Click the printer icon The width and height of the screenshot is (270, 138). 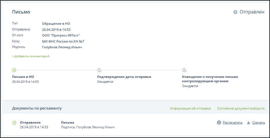(219, 122)
